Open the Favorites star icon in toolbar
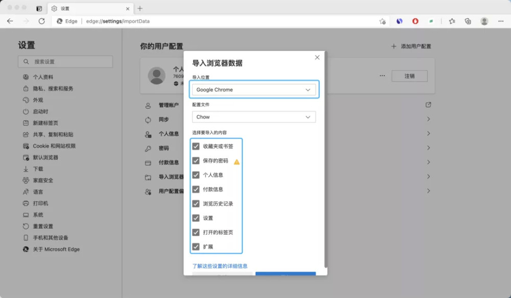The image size is (511, 298). point(452,21)
